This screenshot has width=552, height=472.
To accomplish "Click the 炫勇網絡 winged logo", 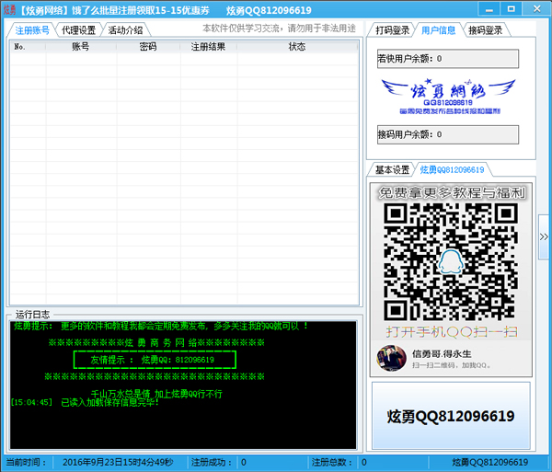I will pos(449,96).
